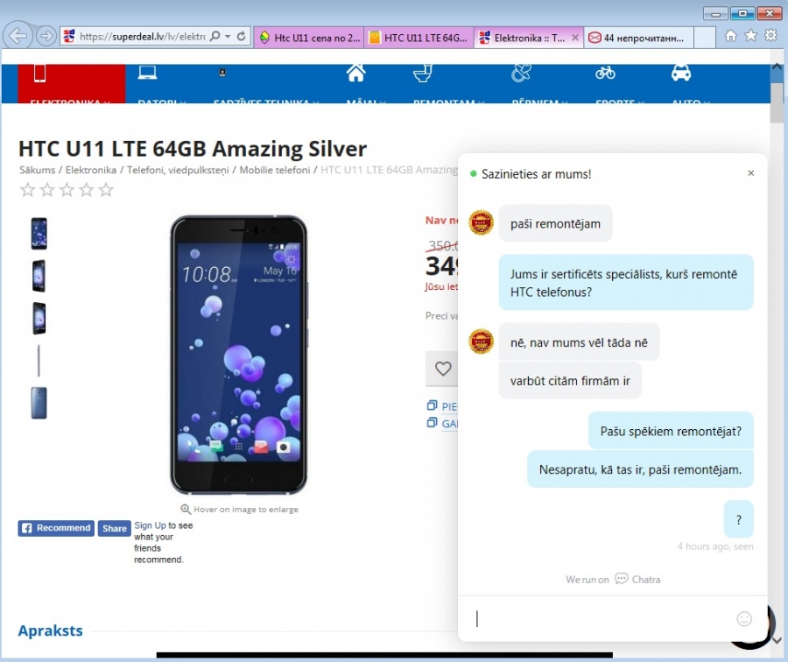
Task: Click the browser forward arrow
Action: coord(46,36)
